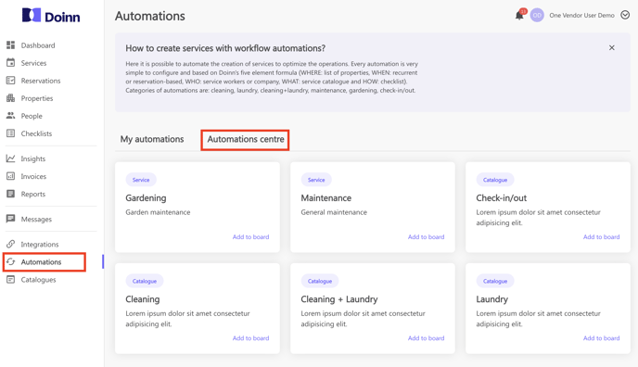The height and width of the screenshot is (367, 638).
Task: Switch to the My automations tab
Action: pos(152,139)
